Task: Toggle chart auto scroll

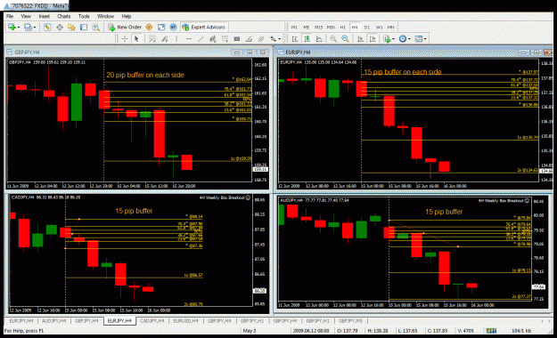Action: (360, 39)
